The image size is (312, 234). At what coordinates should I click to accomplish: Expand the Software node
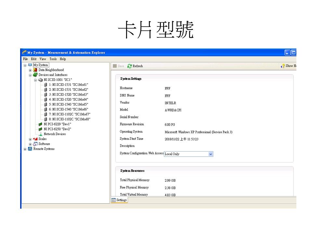point(30,144)
